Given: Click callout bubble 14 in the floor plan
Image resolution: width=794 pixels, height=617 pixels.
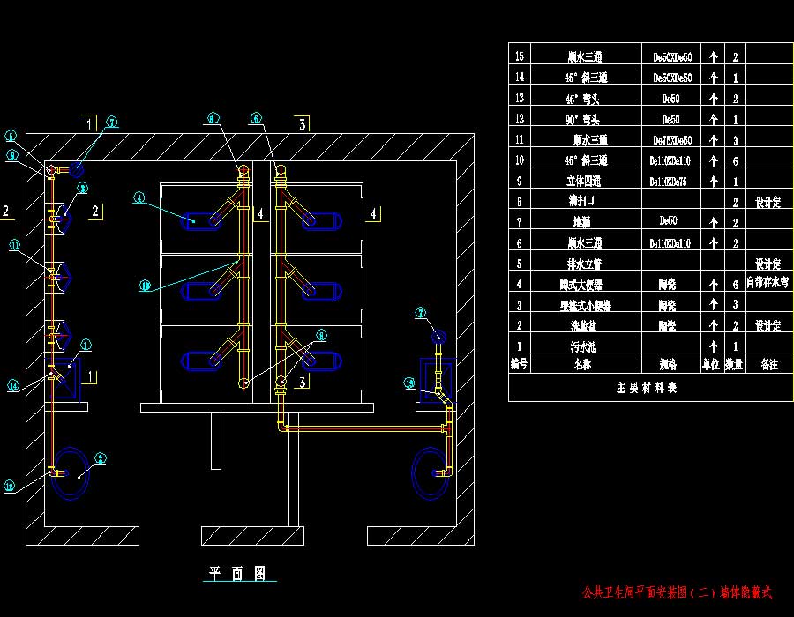Looking at the screenshot, I should coord(12,386).
